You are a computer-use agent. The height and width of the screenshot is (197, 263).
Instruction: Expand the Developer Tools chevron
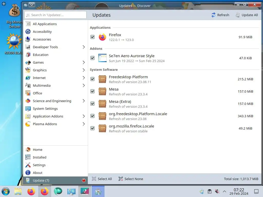click(84, 47)
